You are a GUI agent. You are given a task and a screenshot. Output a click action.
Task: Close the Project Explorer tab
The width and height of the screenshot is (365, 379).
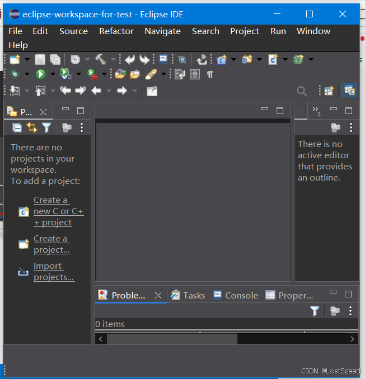43,112
